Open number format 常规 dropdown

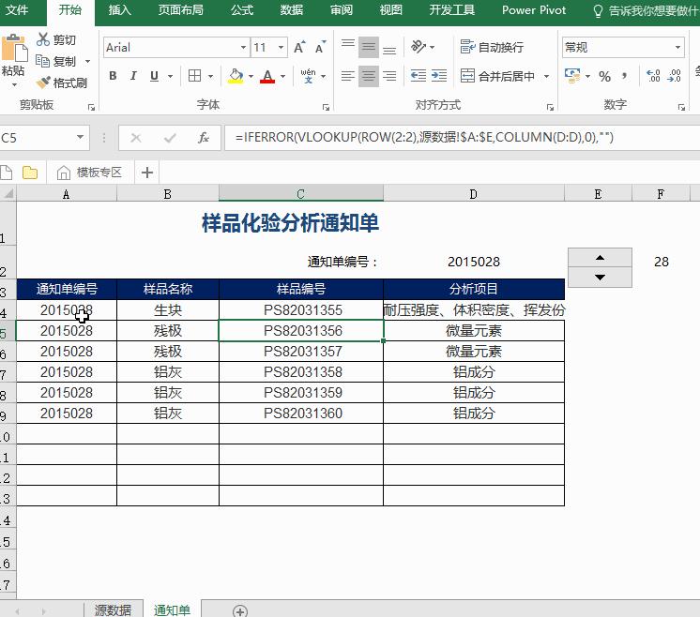pyautogui.click(x=677, y=47)
